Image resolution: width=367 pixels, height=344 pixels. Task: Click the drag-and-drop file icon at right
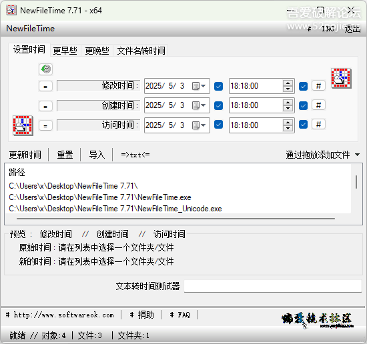point(341,79)
